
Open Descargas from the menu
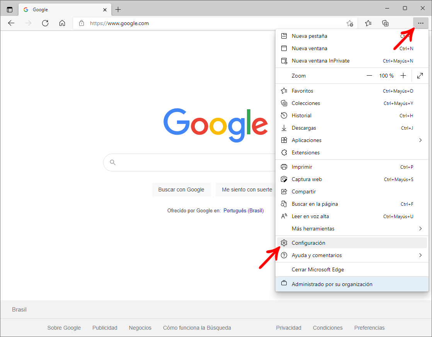point(352,128)
